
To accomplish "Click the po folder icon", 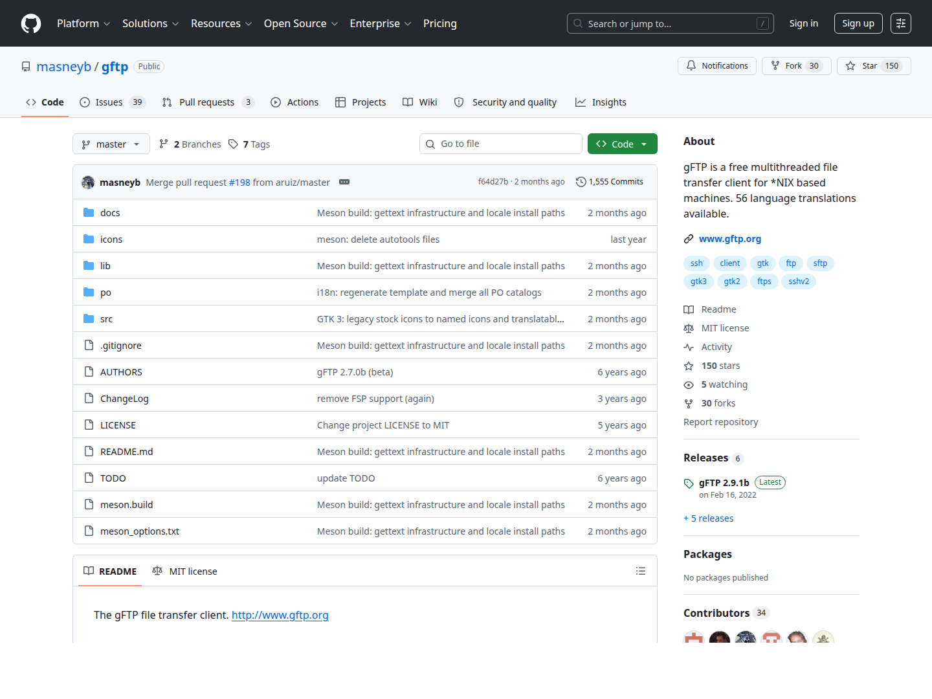I will [89, 293].
